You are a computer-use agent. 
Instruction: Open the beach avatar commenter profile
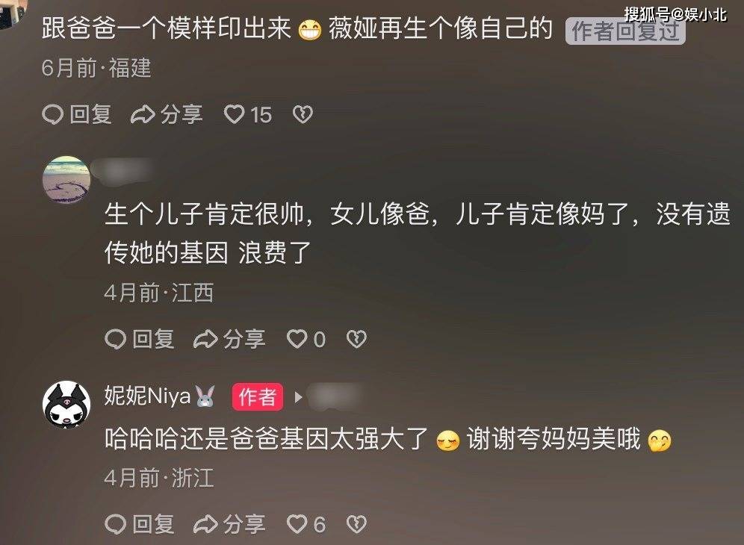(66, 179)
